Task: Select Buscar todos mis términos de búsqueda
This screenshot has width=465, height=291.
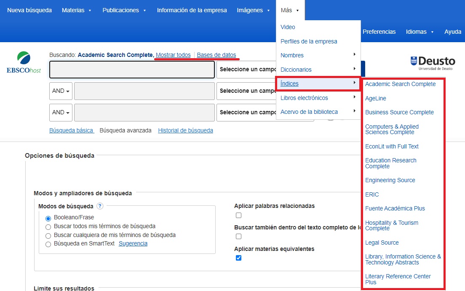Action: [x=48, y=227]
